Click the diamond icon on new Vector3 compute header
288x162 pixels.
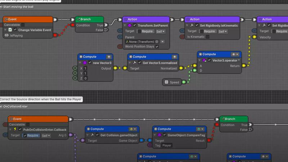click(x=109, y=57)
